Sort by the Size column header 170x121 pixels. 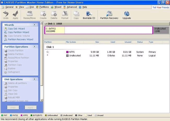[92, 42]
